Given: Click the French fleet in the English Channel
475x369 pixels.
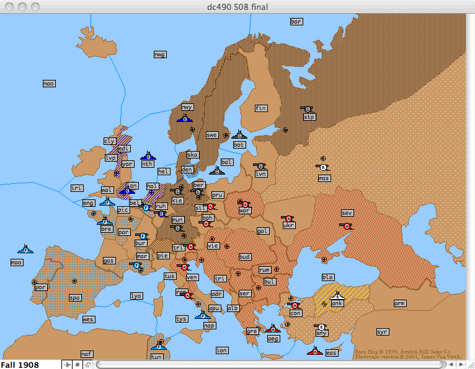Looking at the screenshot, I should [107, 202].
